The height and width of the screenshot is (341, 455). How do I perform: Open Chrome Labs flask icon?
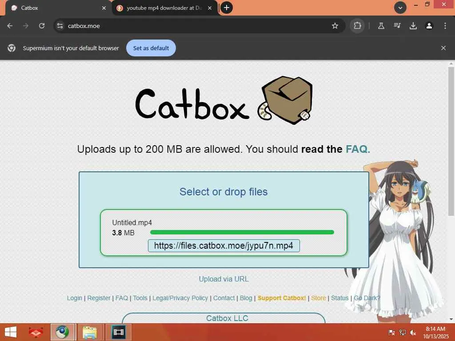(381, 26)
